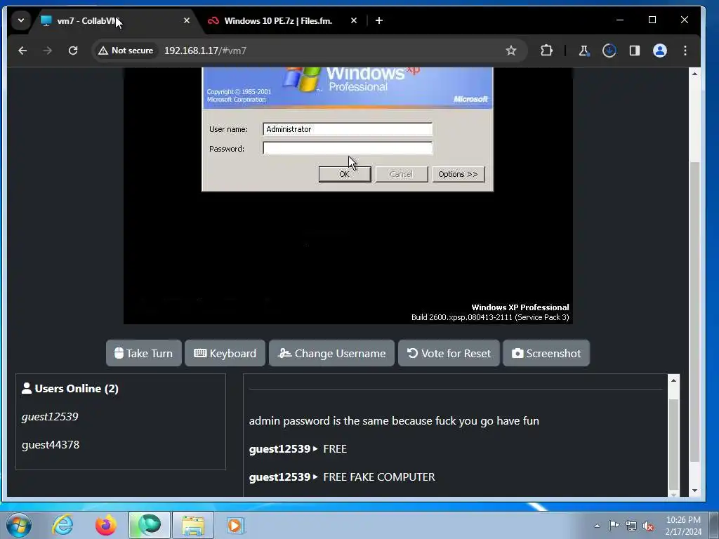Viewport: 719px width, 539px height.
Task: Close the Windows 10 PE.7z tab
Action: pyautogui.click(x=354, y=20)
